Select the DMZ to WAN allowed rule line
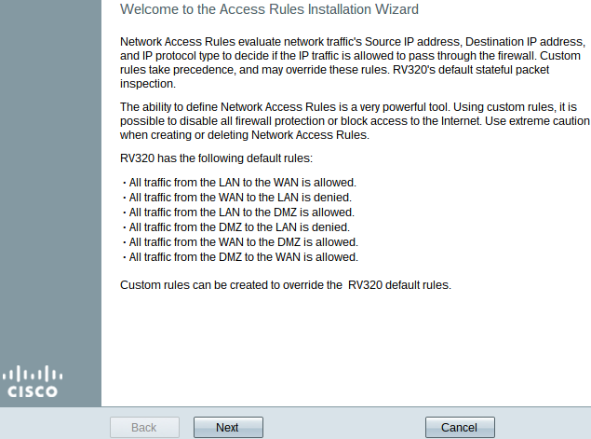Image resolution: width=591 pixels, height=439 pixels. click(244, 257)
